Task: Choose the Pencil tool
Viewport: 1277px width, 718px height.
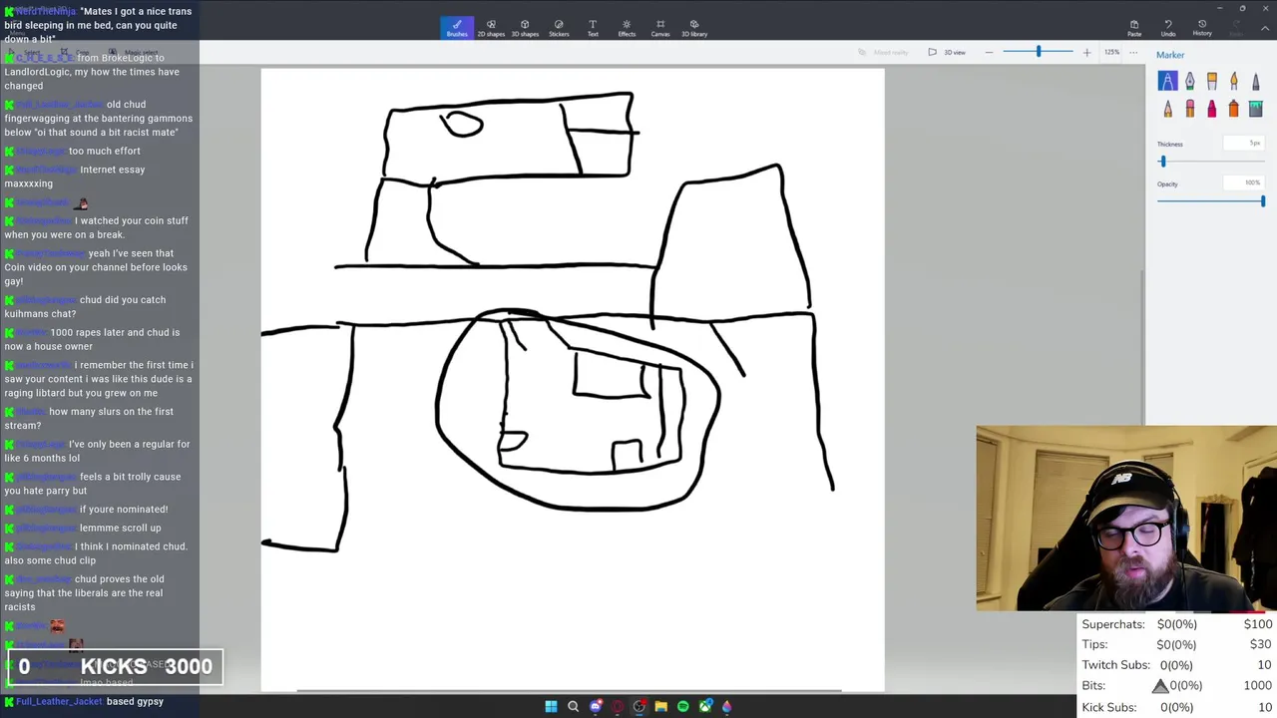Action: [x=1167, y=109]
